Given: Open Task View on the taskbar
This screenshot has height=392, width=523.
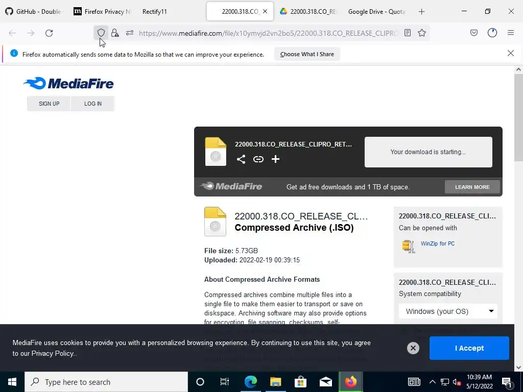Looking at the screenshot, I should pyautogui.click(x=225, y=382).
